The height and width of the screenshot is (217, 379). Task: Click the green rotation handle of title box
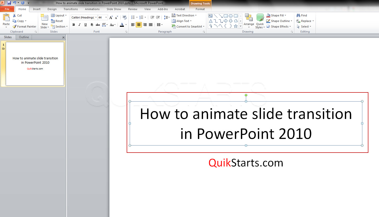click(x=246, y=95)
